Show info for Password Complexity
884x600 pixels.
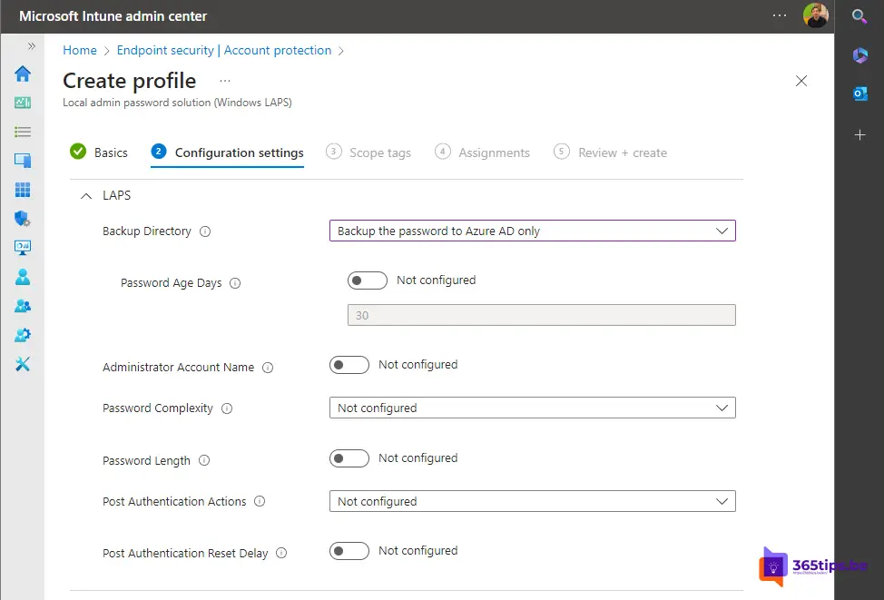click(x=227, y=408)
